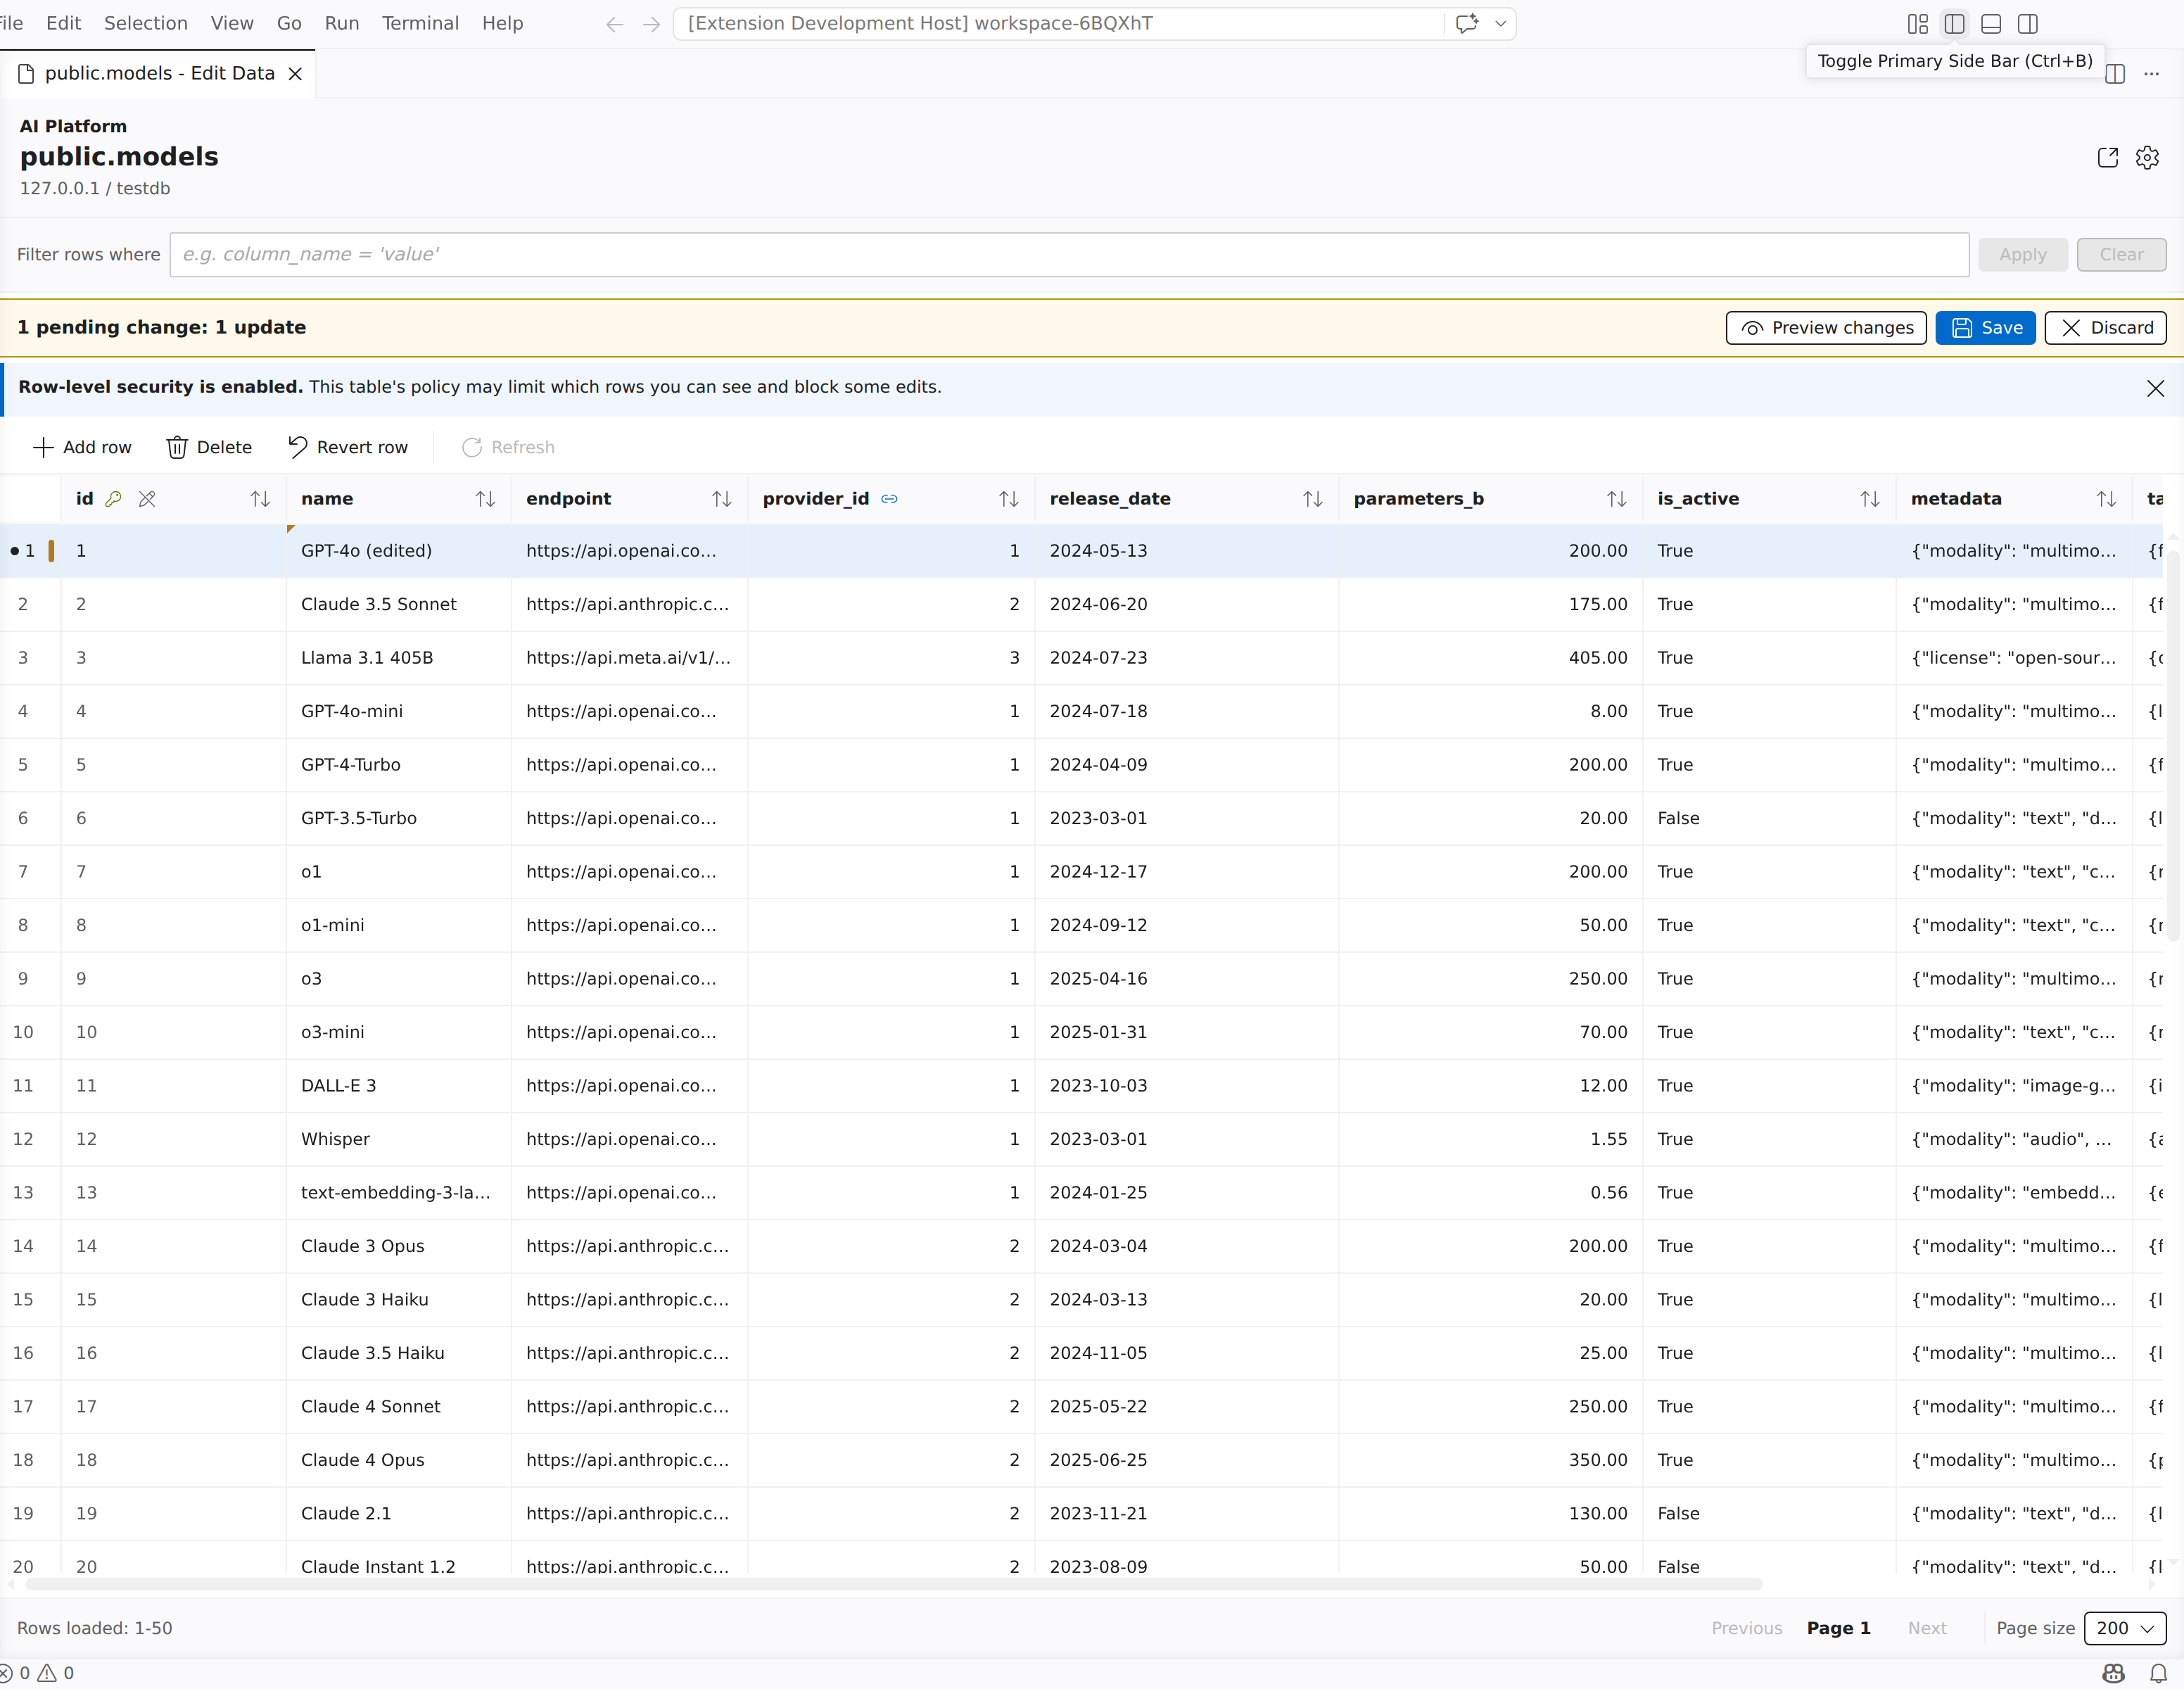Click the Claude 4 Opus cell

tap(398, 1460)
